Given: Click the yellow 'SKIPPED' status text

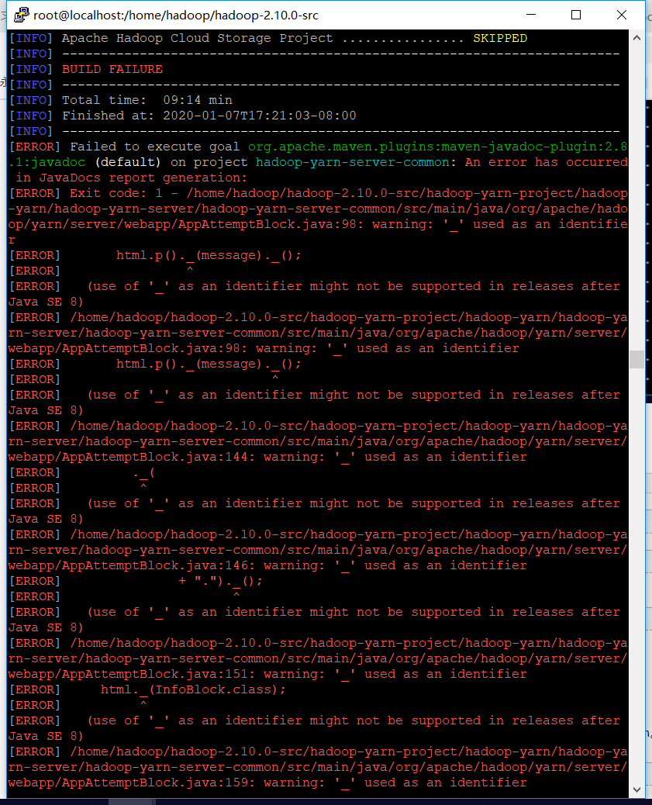Looking at the screenshot, I should tap(500, 39).
